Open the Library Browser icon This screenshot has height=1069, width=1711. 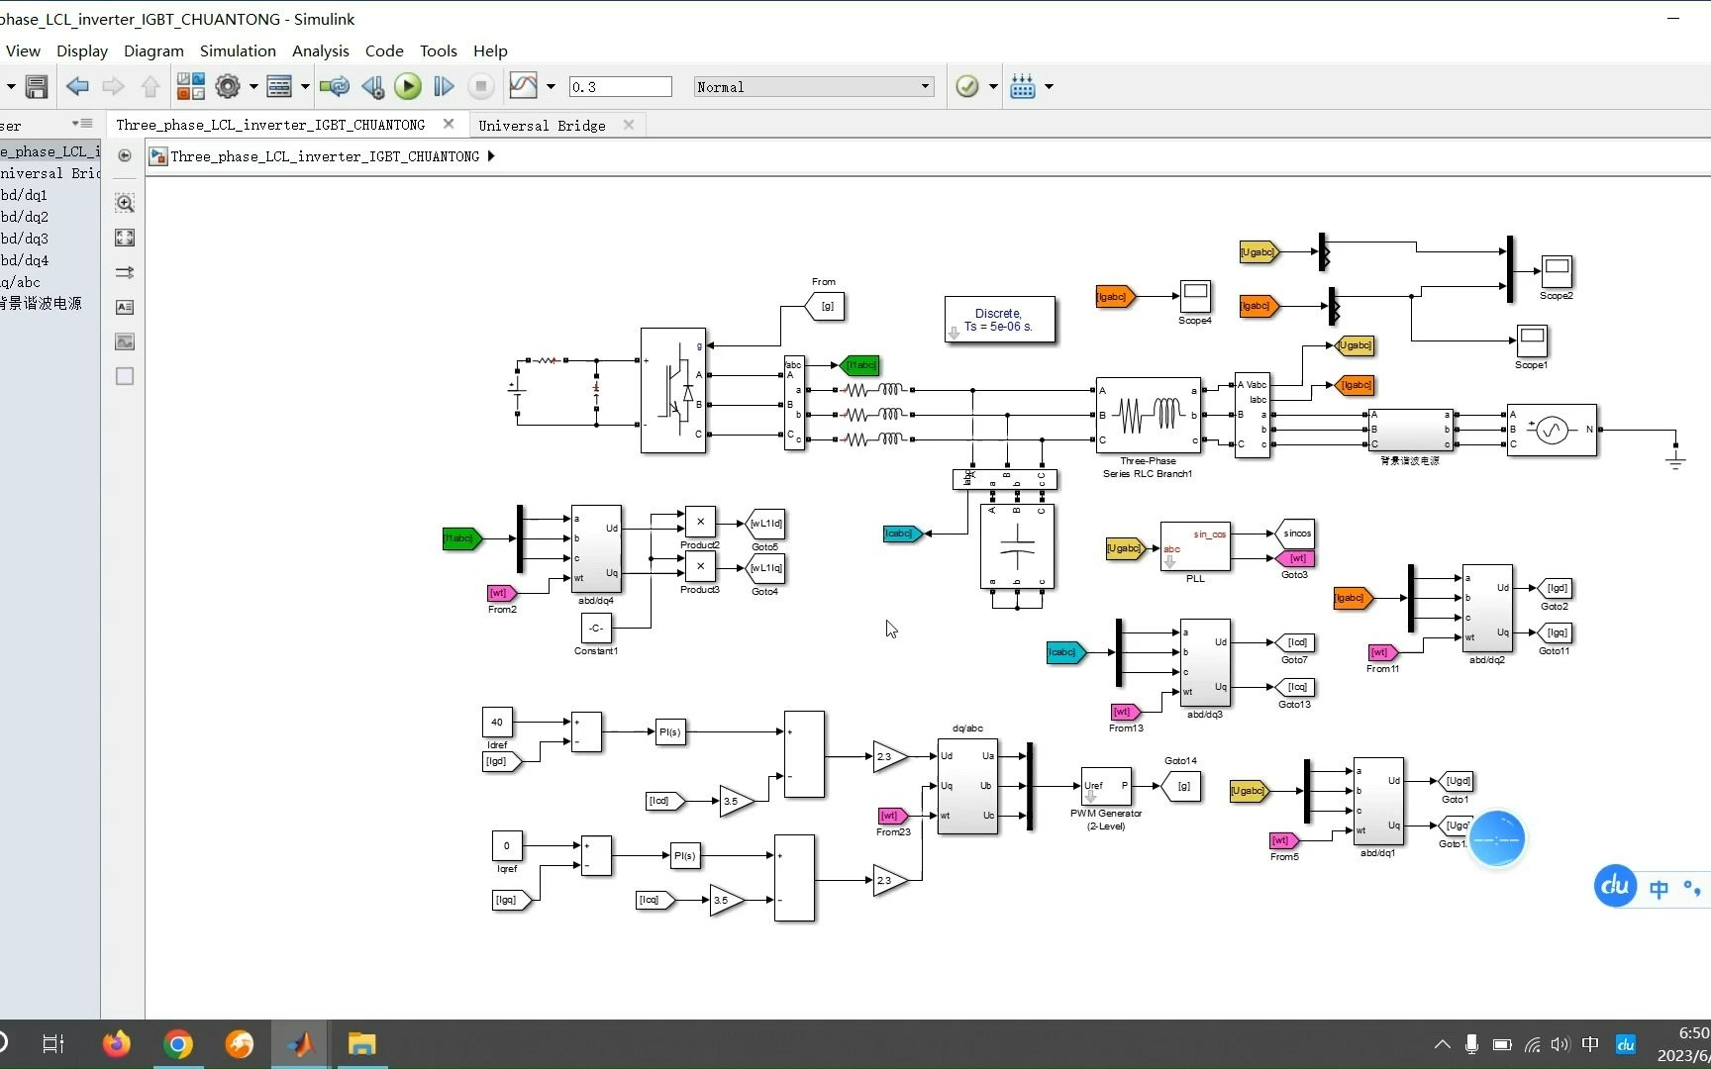(190, 87)
